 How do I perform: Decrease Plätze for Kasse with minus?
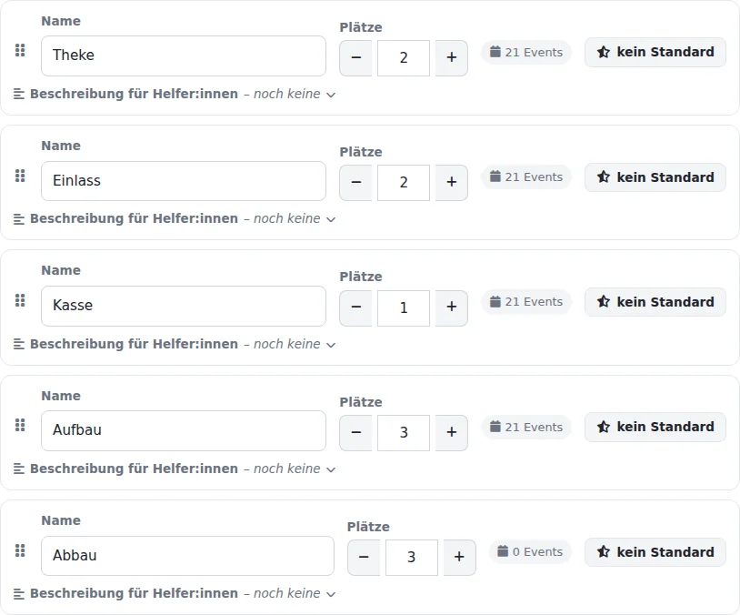pyautogui.click(x=355, y=307)
